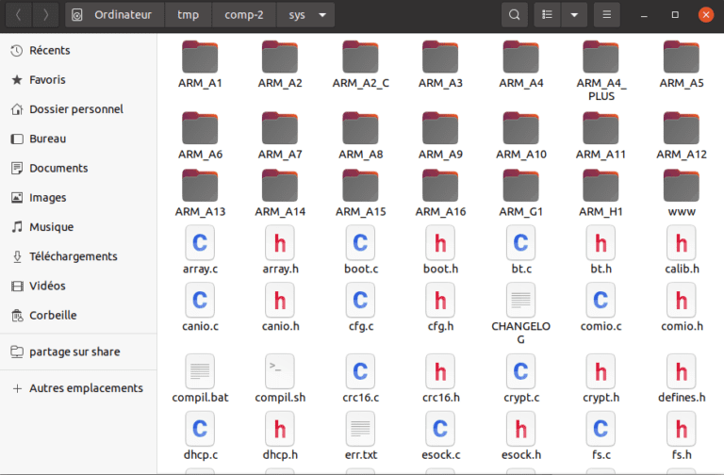Select the crypt.c file icon
The height and width of the screenshot is (475, 724).
tap(520, 371)
